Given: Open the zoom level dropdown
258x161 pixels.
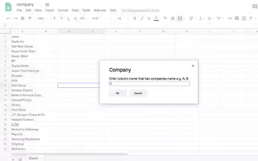Looking at the screenshot, I should (x=42, y=19).
